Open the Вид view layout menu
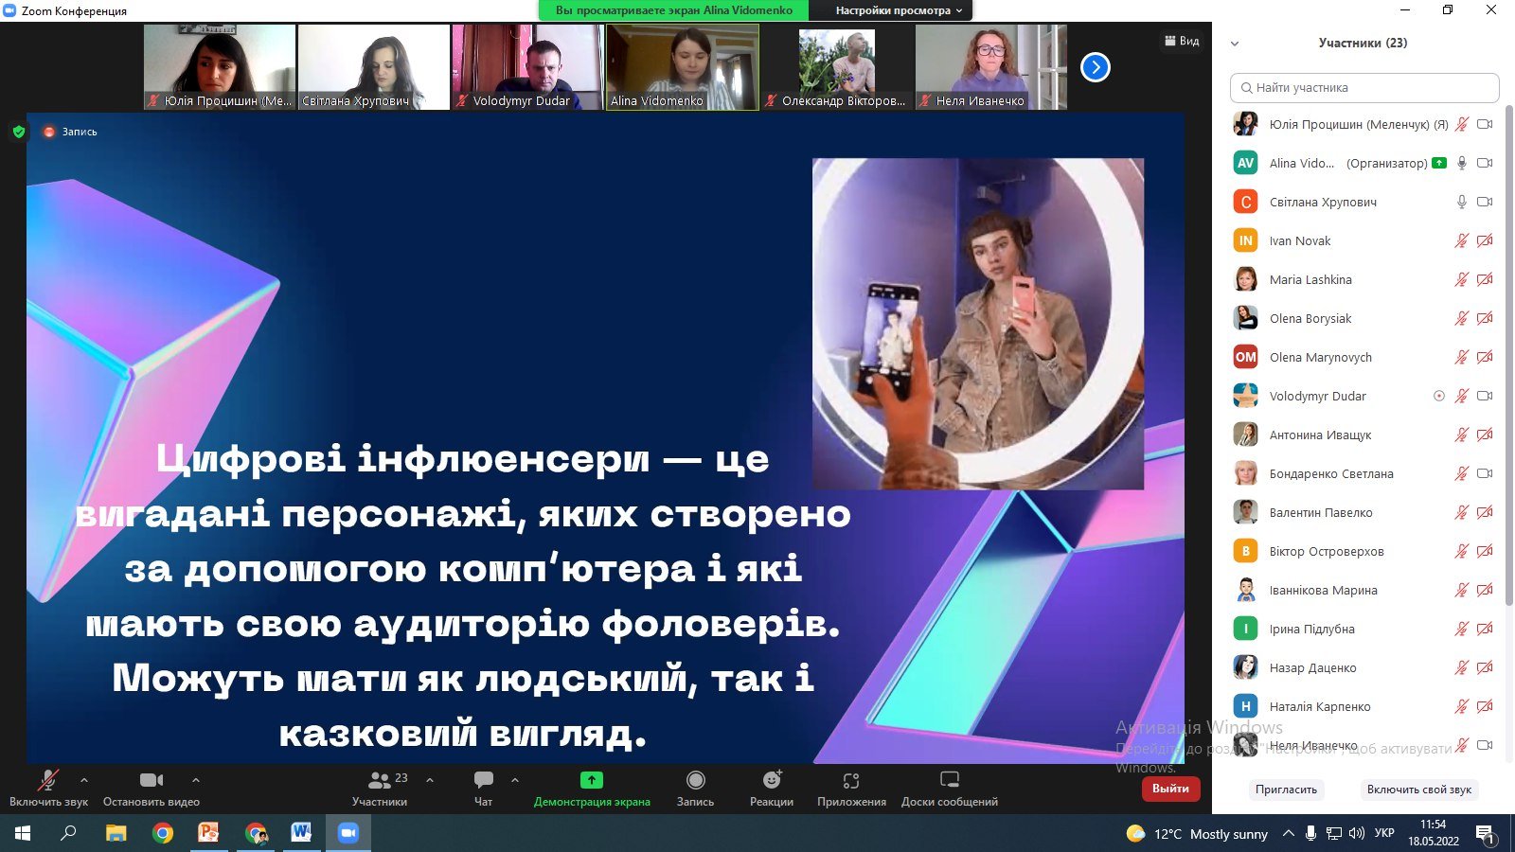 [x=1182, y=41]
